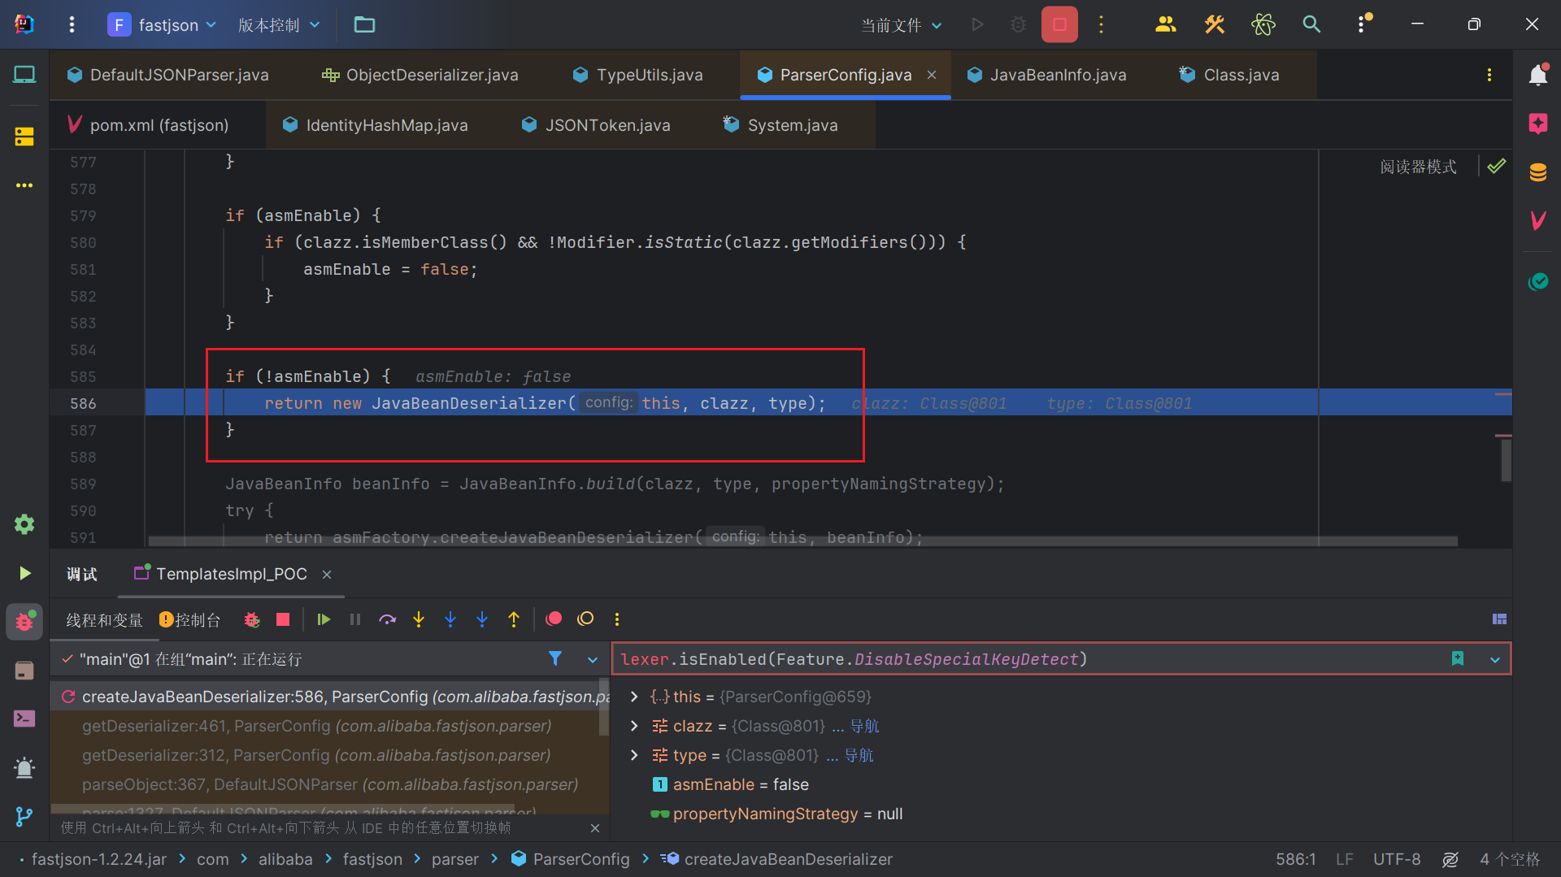The height and width of the screenshot is (877, 1561).
Task: Open the Git branch tool window icon
Action: pyautogui.click(x=24, y=817)
